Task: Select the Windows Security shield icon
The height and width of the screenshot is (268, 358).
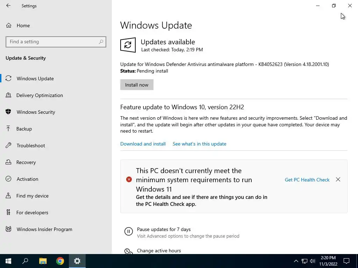Action: coord(8,112)
